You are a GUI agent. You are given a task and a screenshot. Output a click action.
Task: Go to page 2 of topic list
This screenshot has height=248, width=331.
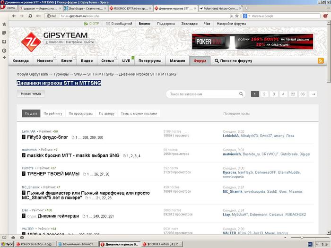coord(264,94)
